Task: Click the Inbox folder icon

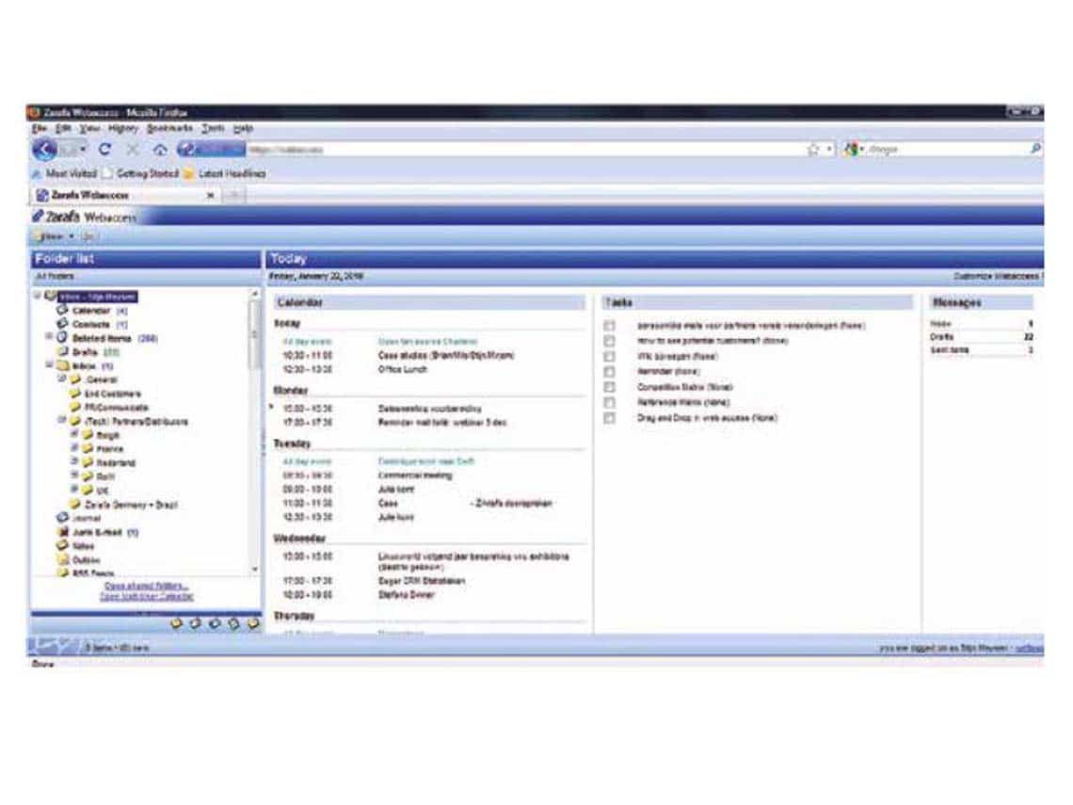Action: click(62, 365)
